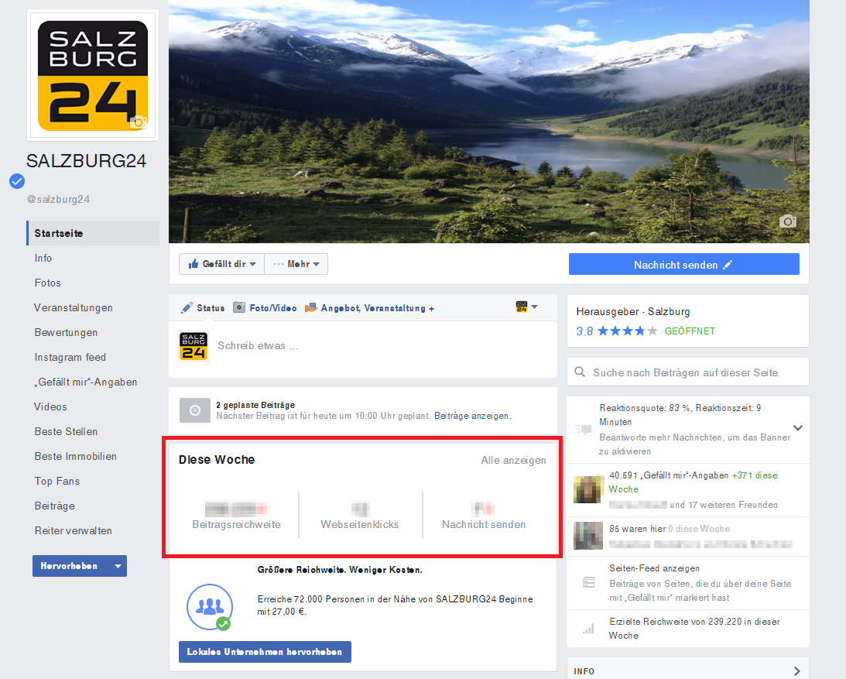Open Beitragsreichweite statistic
This screenshot has width=846, height=679.
pos(236,516)
